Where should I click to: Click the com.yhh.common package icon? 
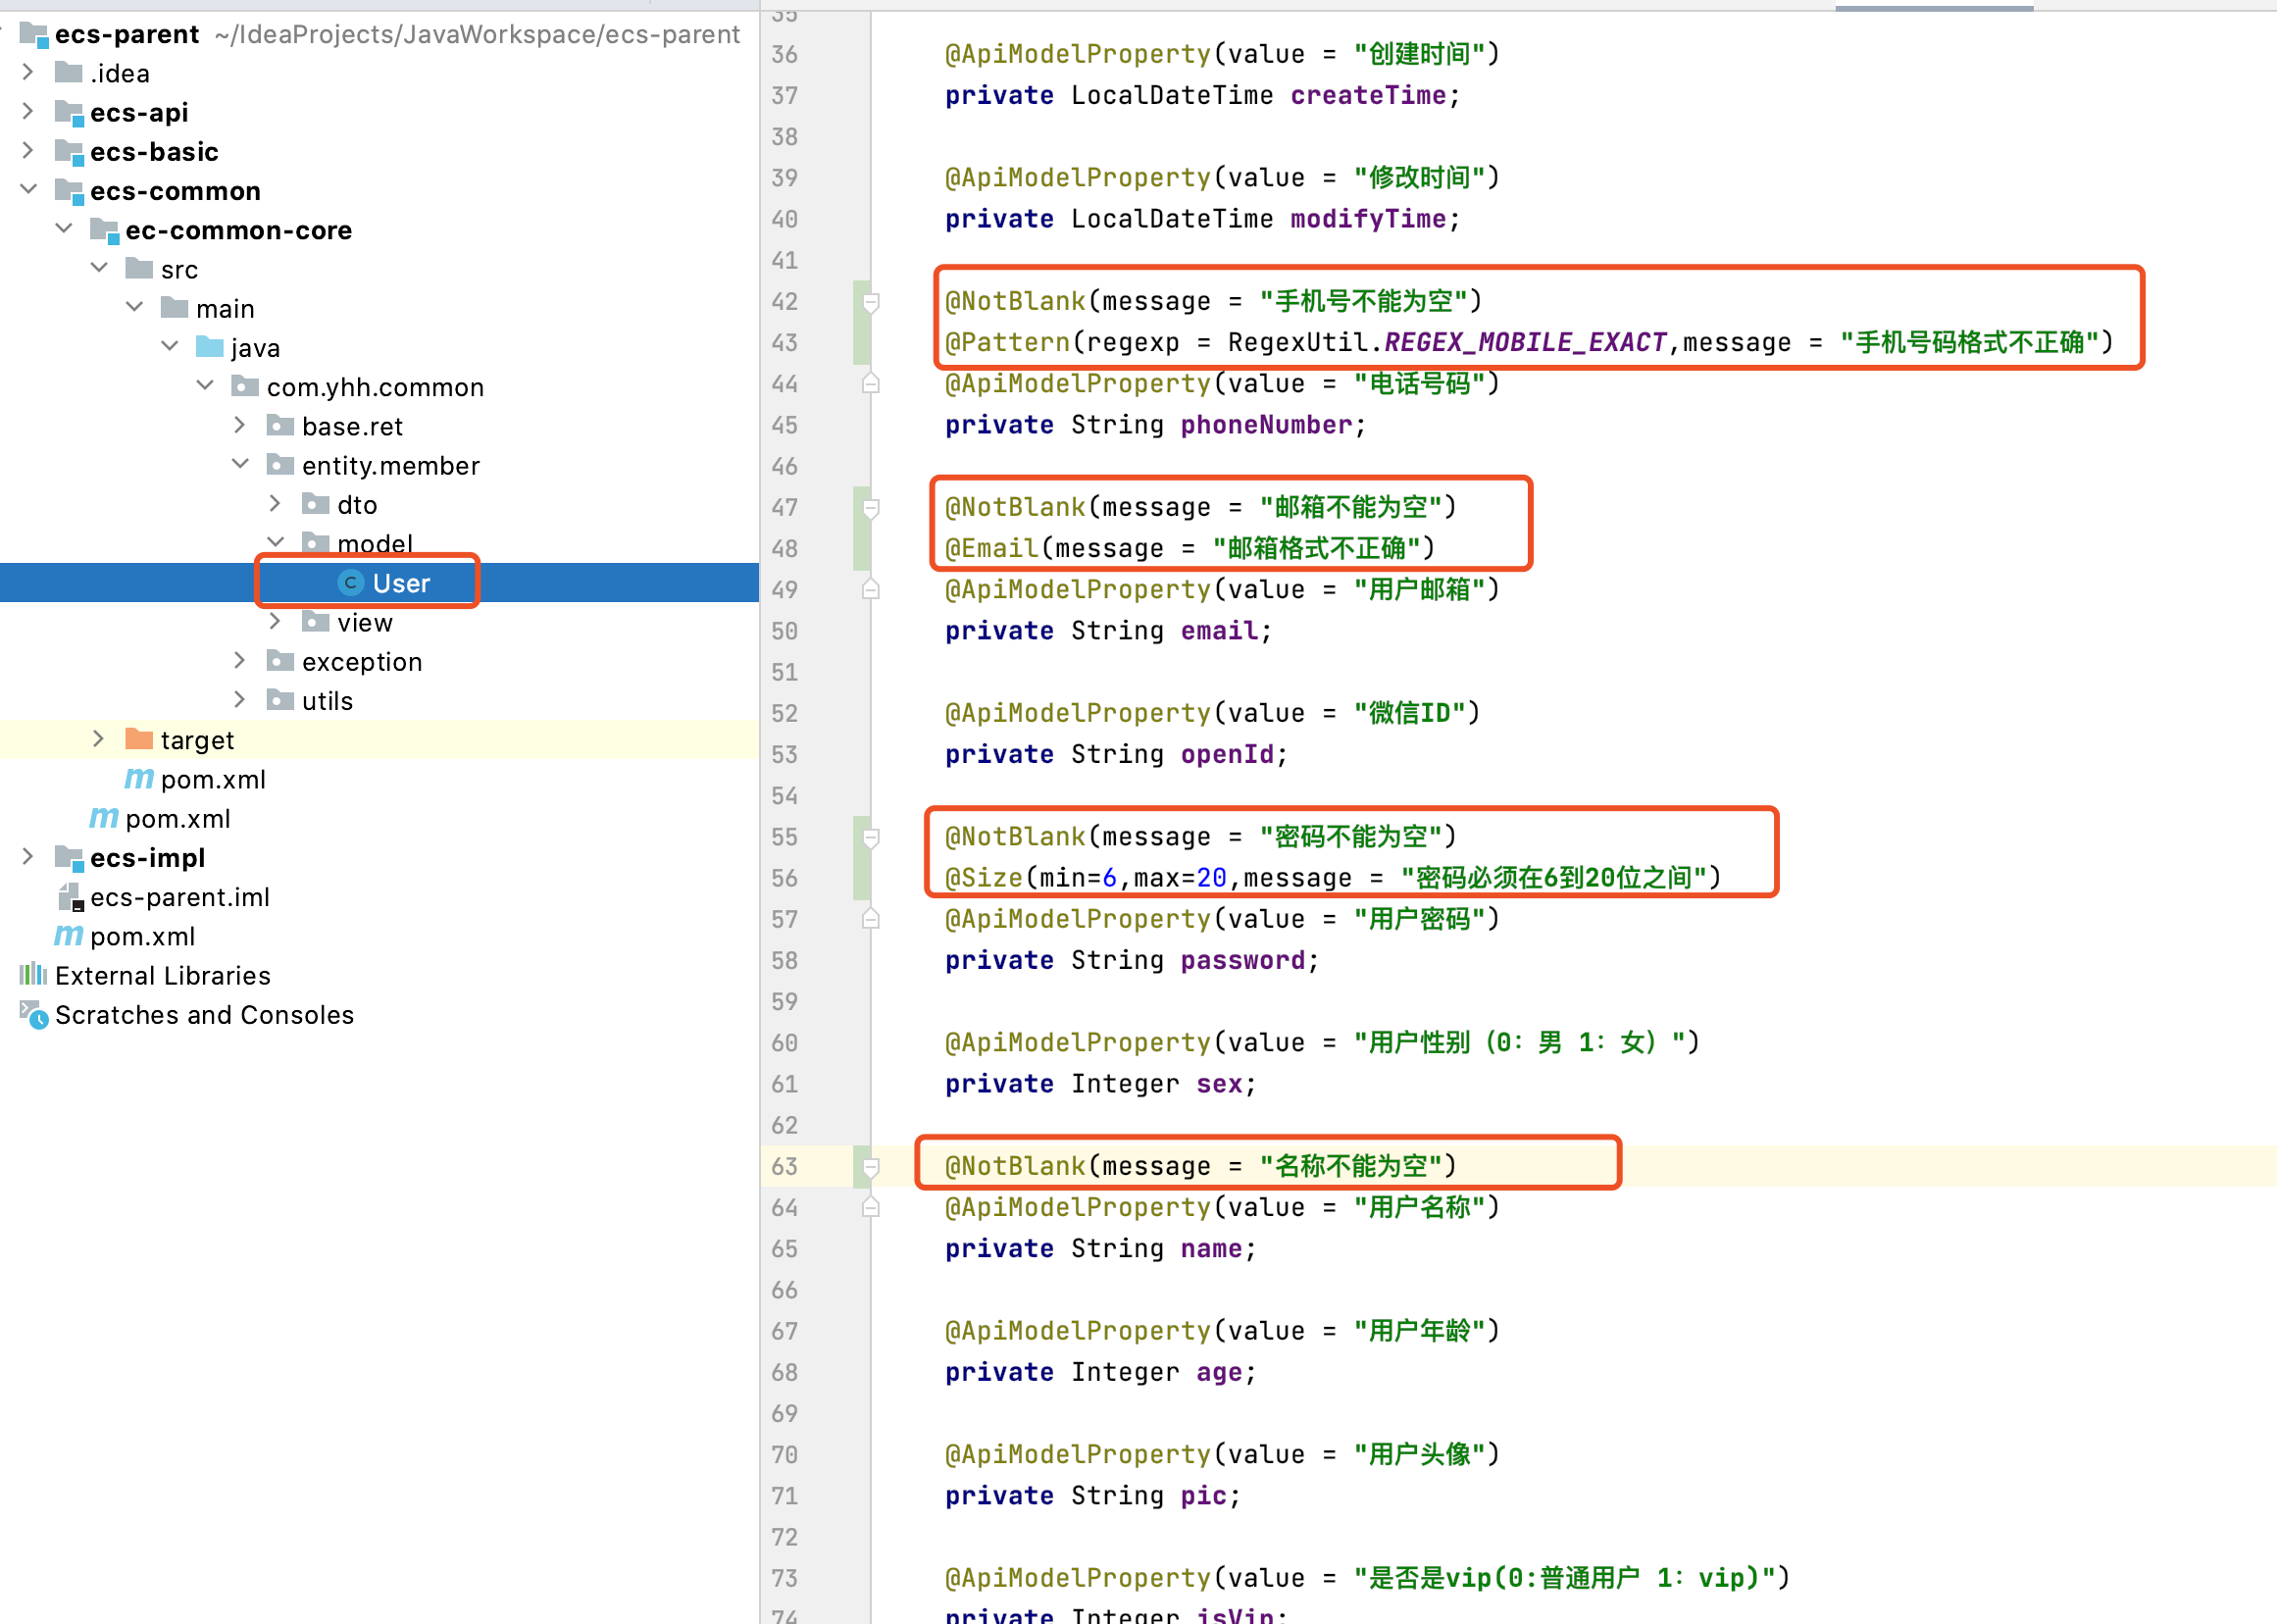point(245,387)
